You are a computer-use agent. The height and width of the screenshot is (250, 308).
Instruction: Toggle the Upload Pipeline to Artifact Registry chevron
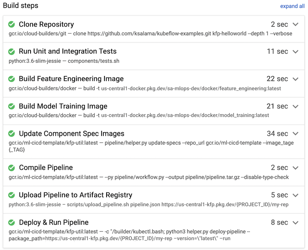pyautogui.click(x=296, y=195)
